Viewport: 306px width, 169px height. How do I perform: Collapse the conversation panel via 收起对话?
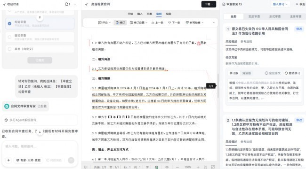point(11,4)
